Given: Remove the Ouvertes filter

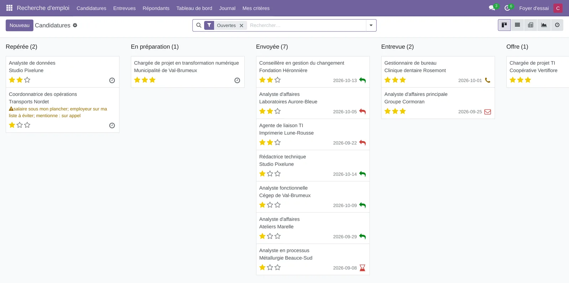Looking at the screenshot, I should tap(241, 26).
